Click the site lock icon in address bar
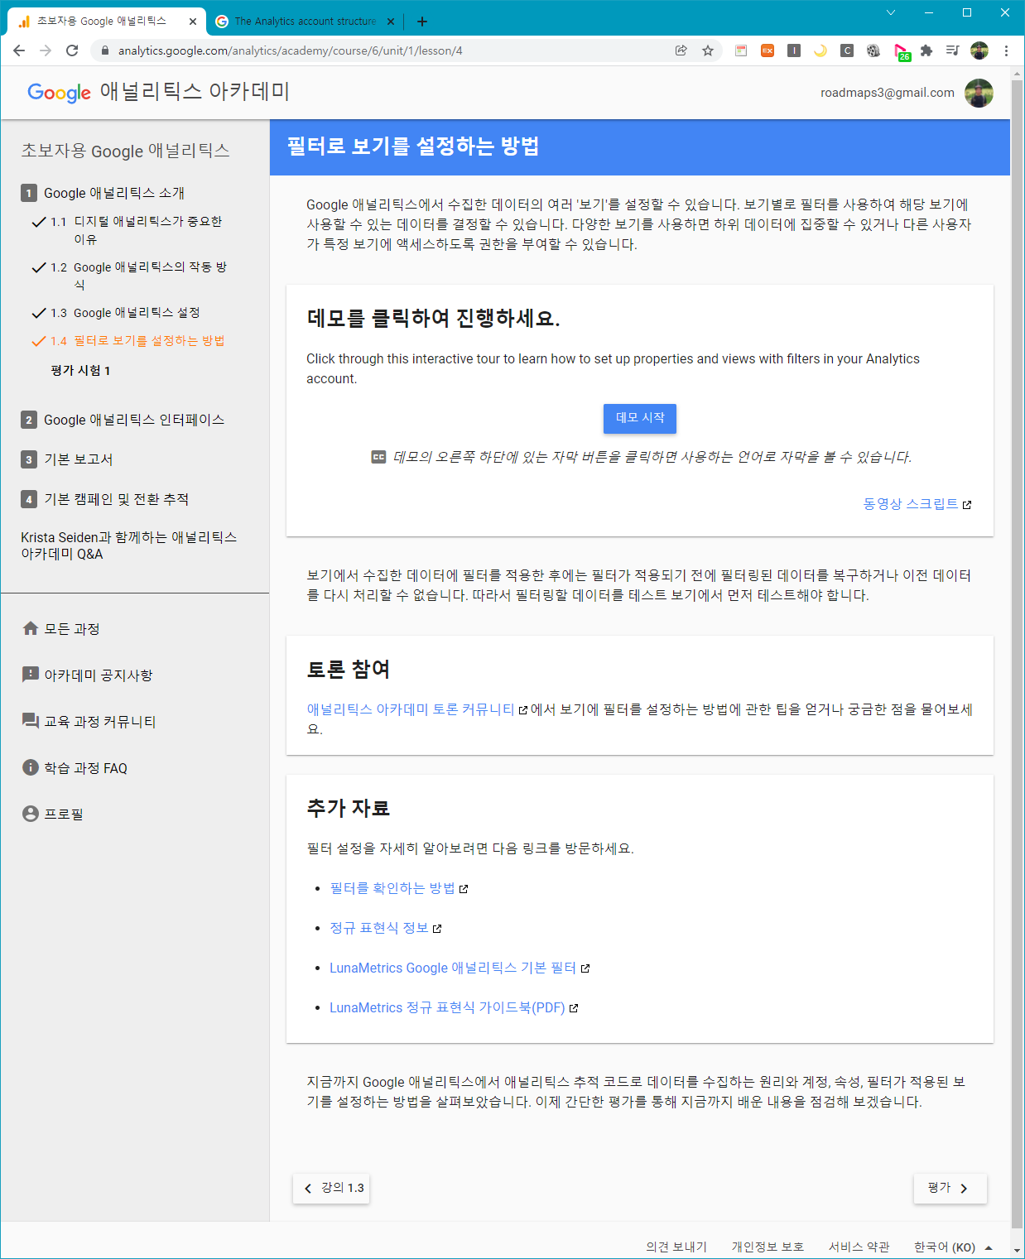Viewport: 1025px width, 1259px height. coord(105,50)
